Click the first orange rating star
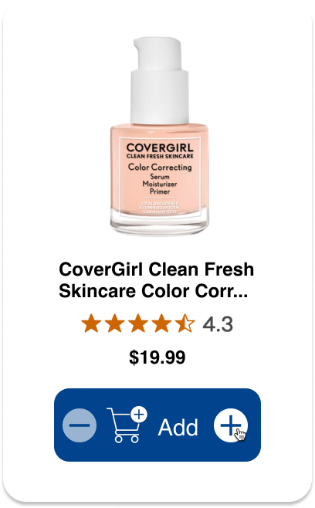 click(91, 323)
